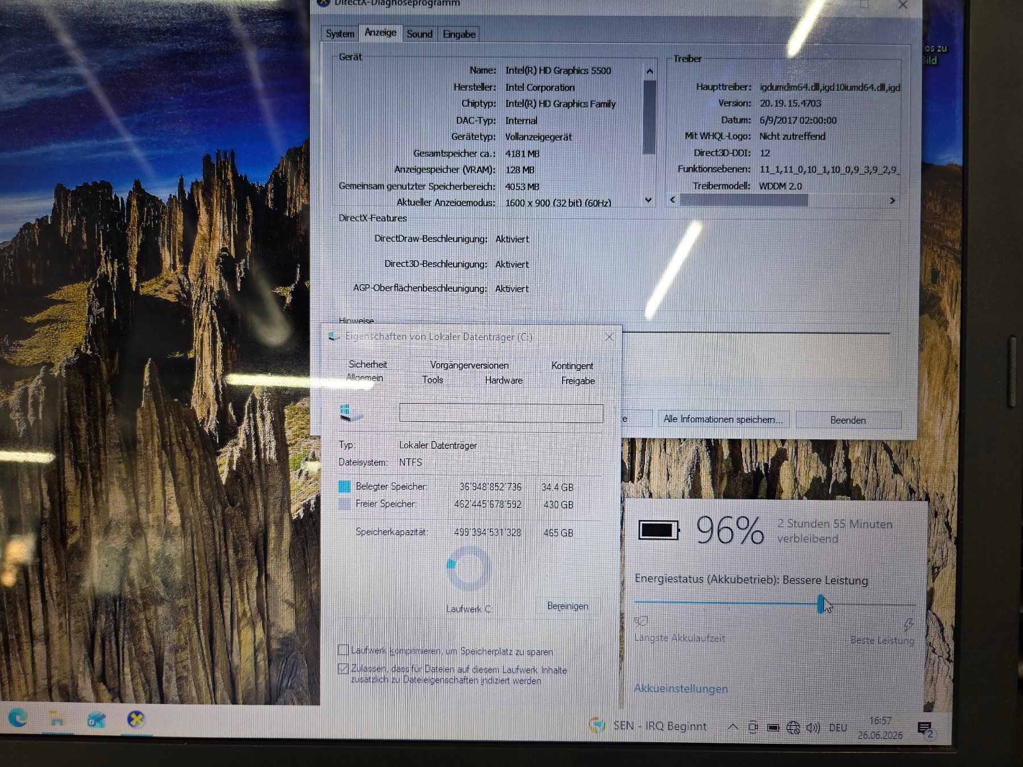Click the meet-now tray icon next to battery
The image size is (1023, 767).
[x=753, y=727]
